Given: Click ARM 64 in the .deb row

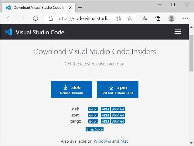Looking at the screenshot, I should [x=118, y=109].
